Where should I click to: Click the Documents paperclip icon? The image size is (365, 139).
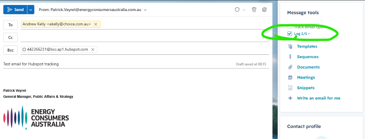click(x=290, y=67)
